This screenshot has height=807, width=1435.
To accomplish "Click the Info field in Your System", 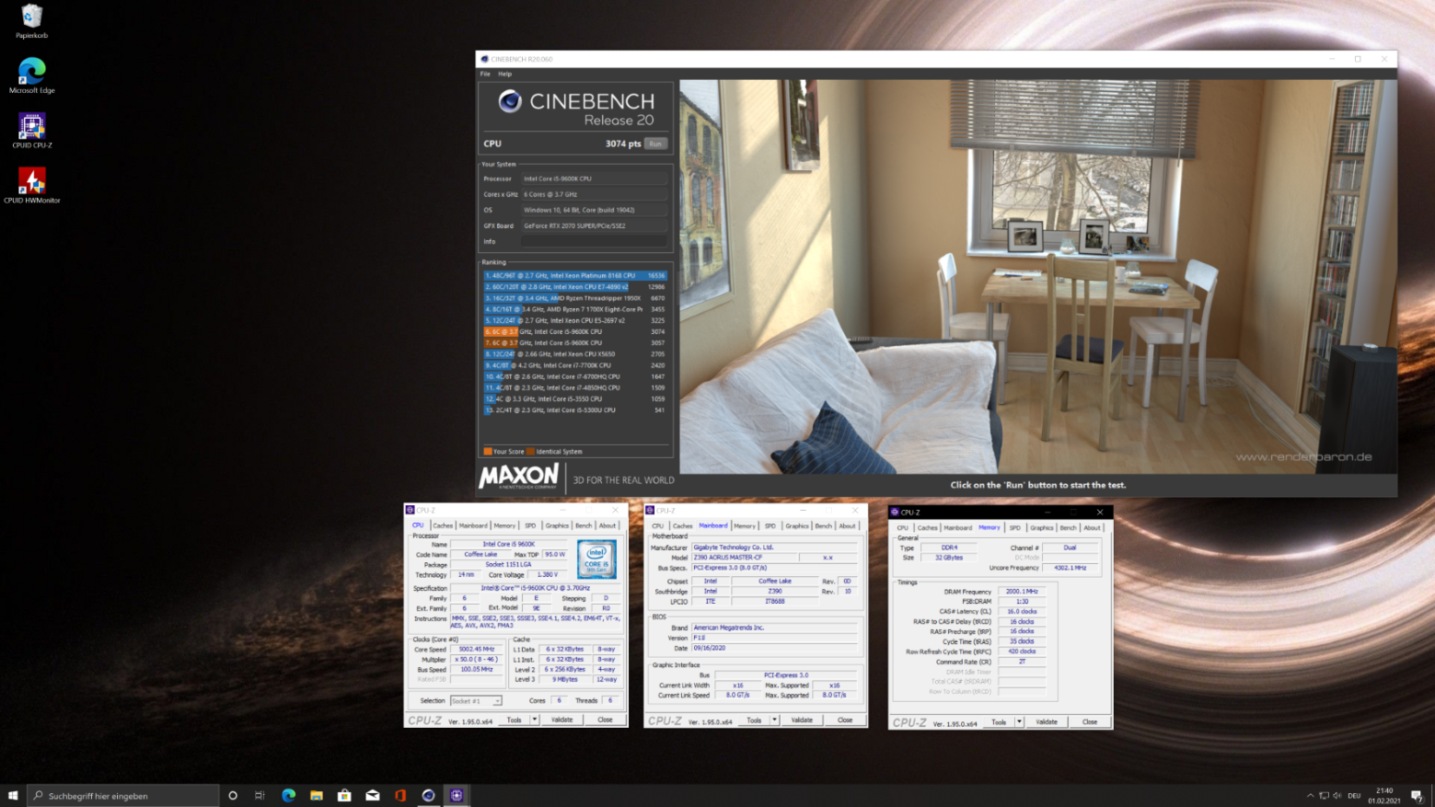I will tap(595, 241).
